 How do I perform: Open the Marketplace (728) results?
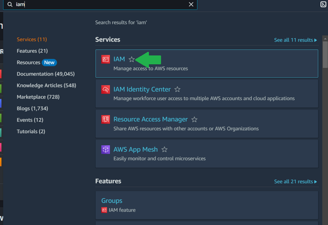click(38, 97)
